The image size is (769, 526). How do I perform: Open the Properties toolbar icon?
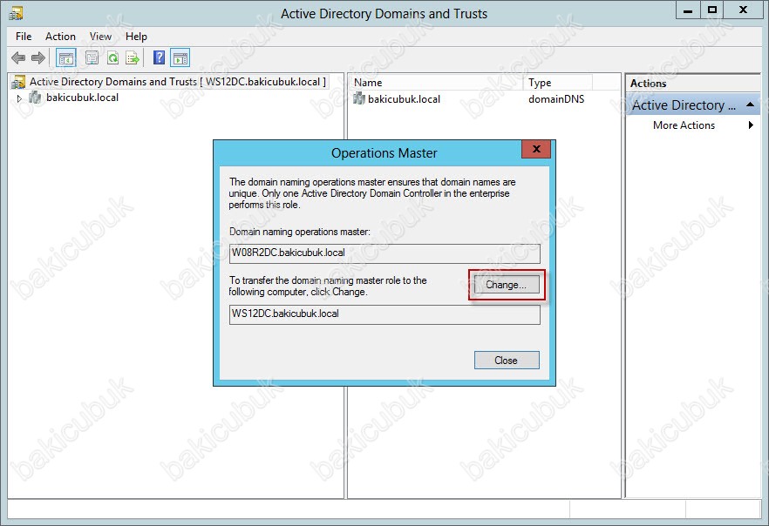[x=92, y=58]
